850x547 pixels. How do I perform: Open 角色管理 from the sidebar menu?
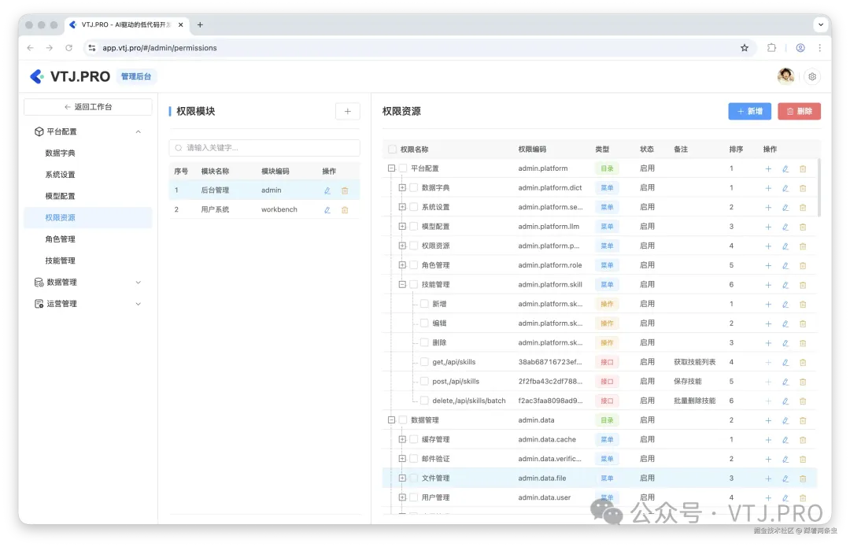(61, 238)
